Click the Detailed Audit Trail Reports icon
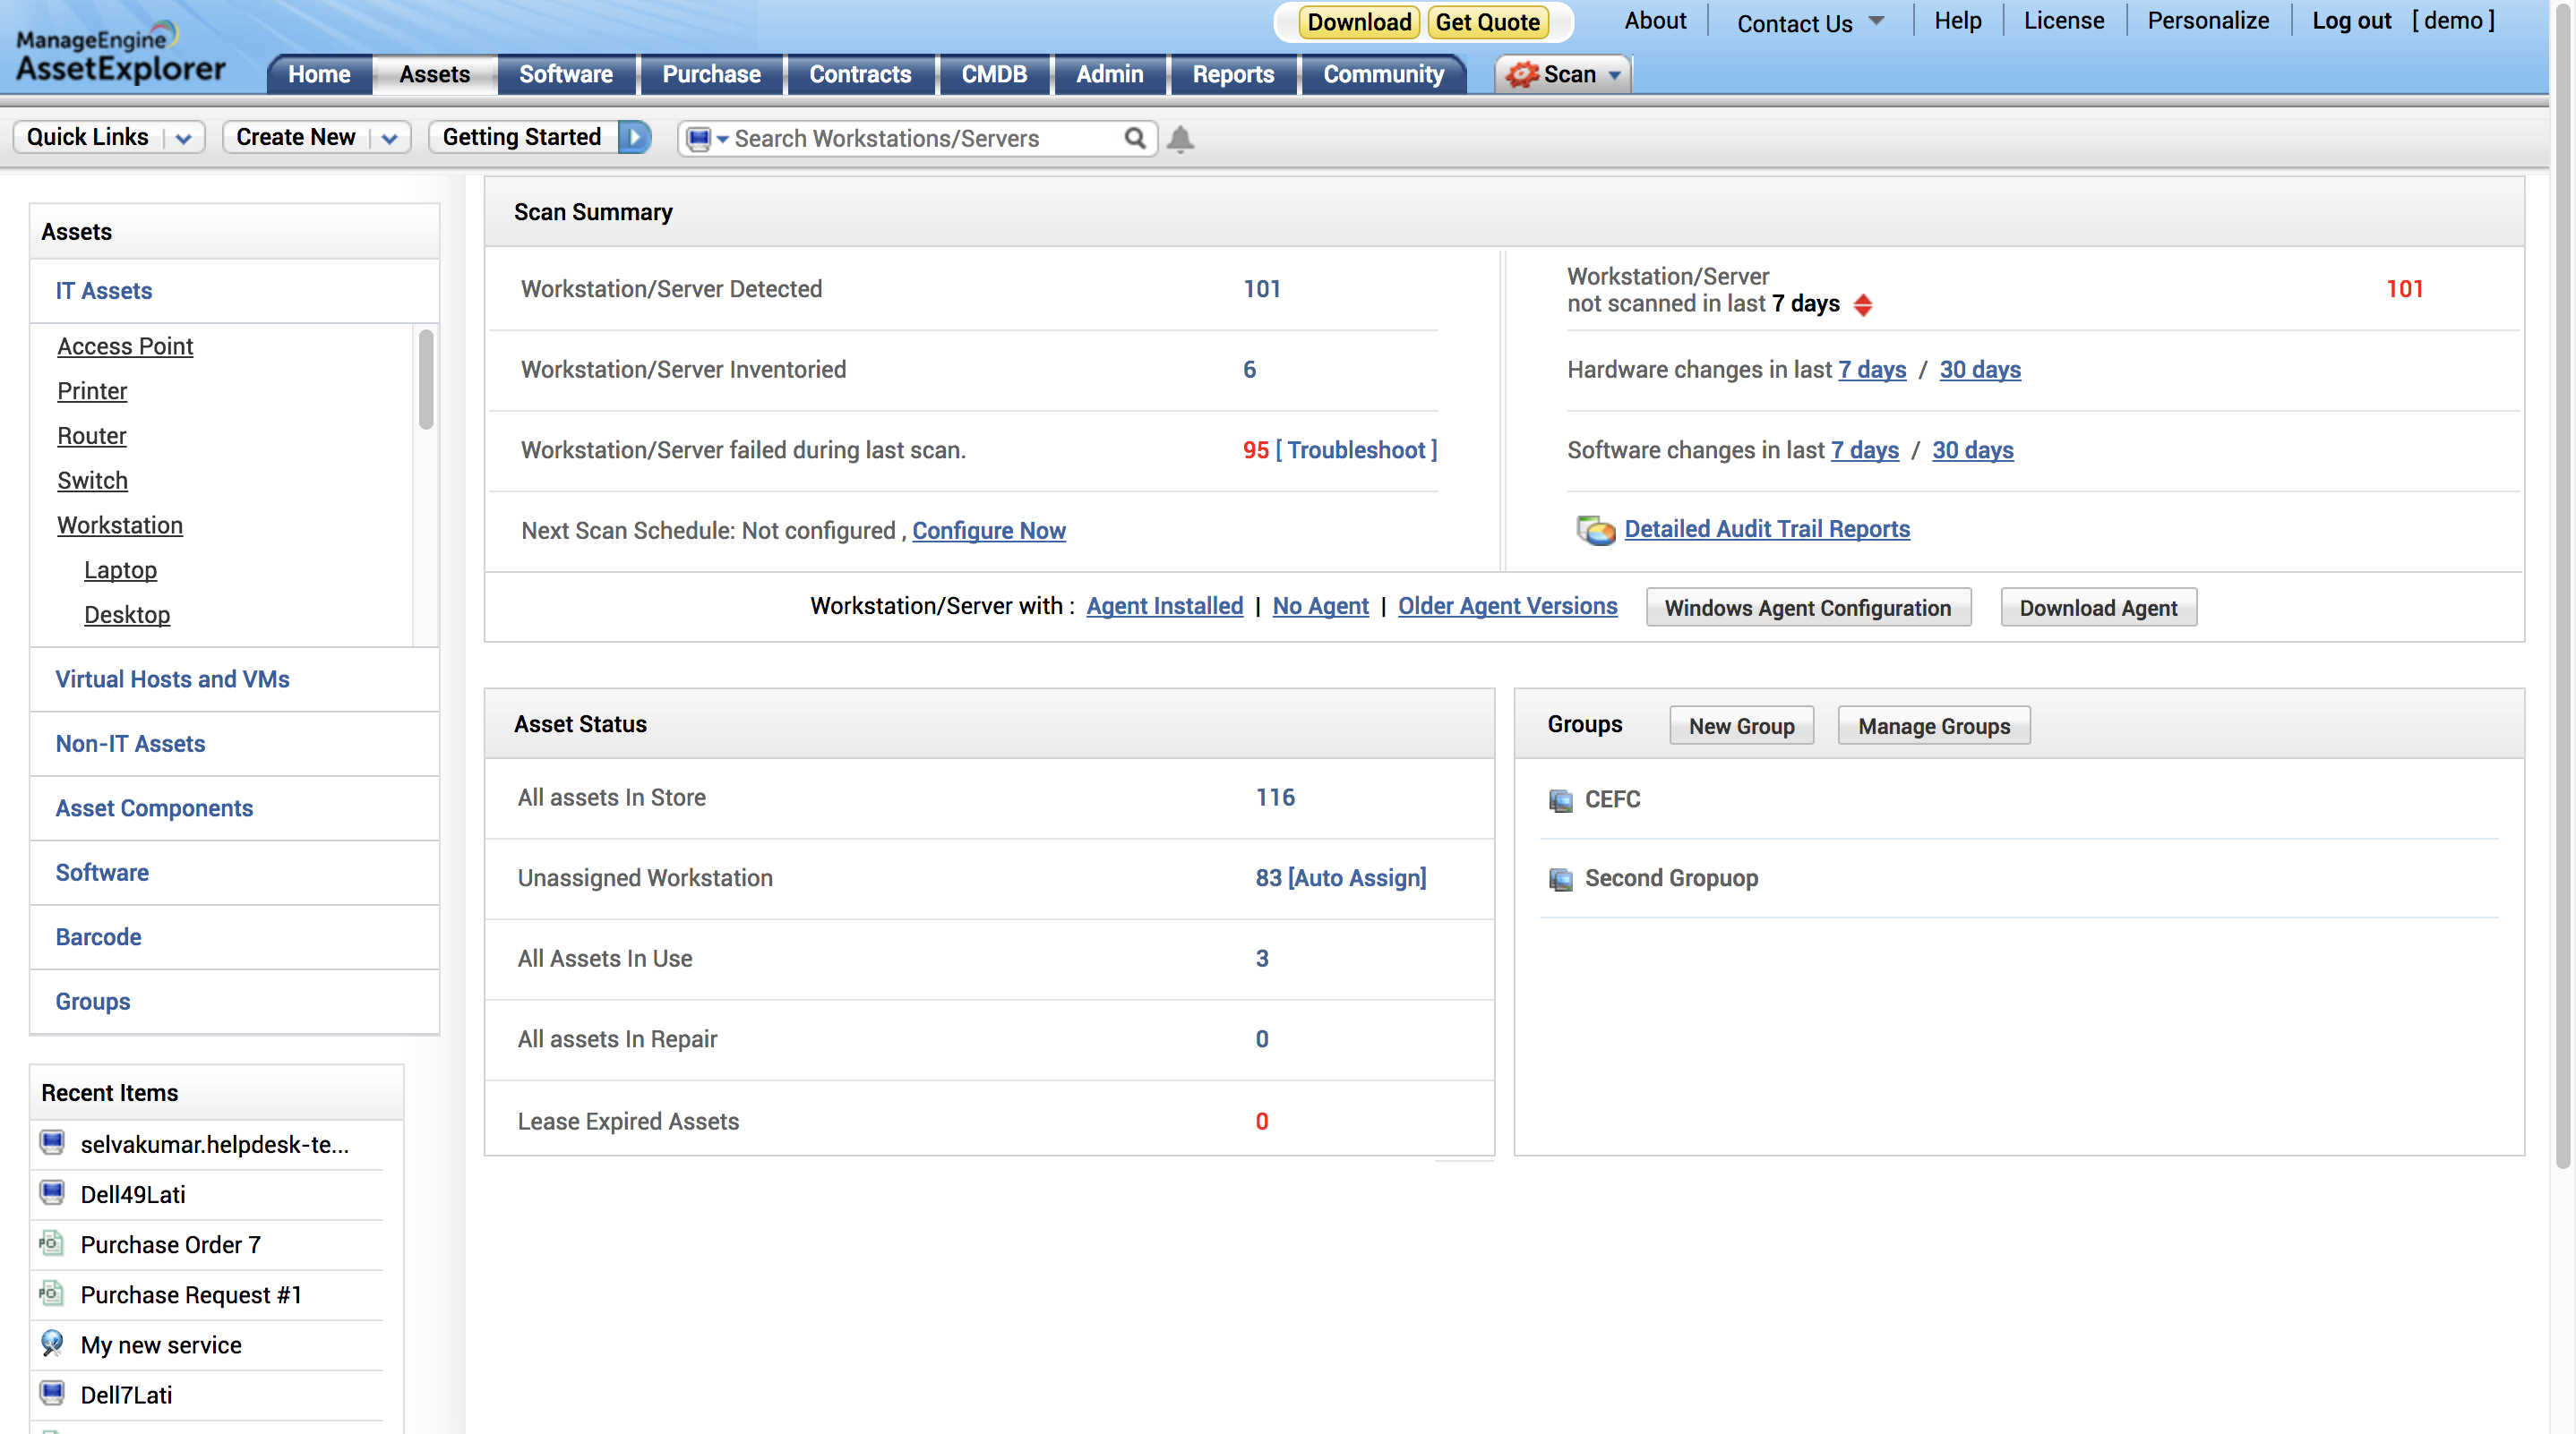This screenshot has width=2576, height=1434. point(1595,530)
